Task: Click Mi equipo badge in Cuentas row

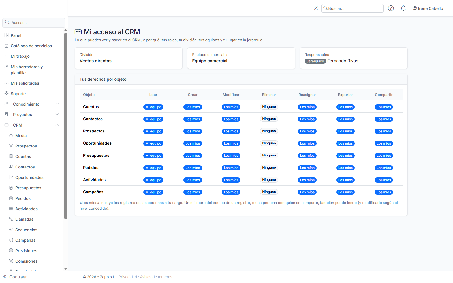Action: [153, 107]
